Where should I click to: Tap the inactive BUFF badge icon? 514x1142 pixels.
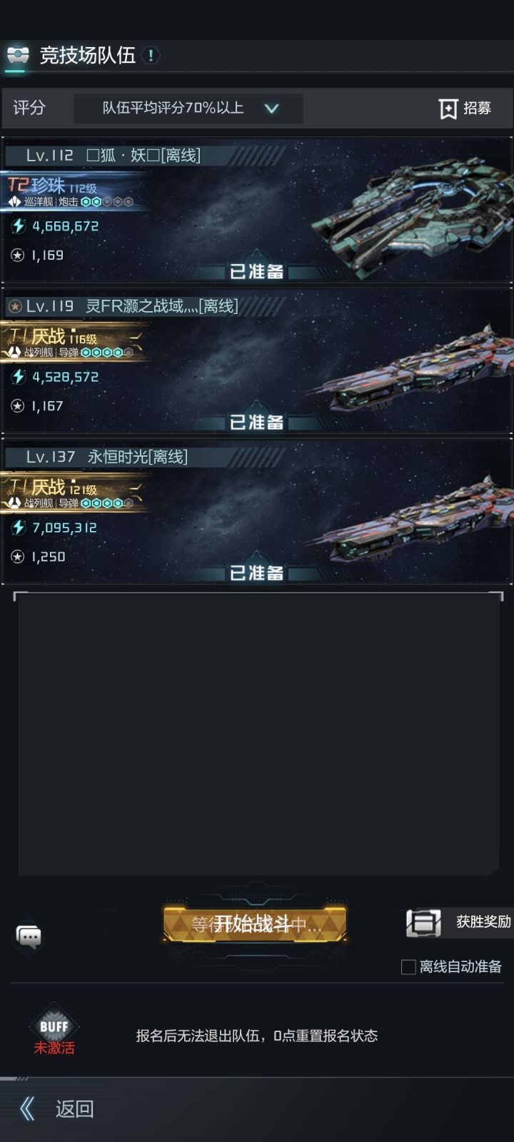54,1026
